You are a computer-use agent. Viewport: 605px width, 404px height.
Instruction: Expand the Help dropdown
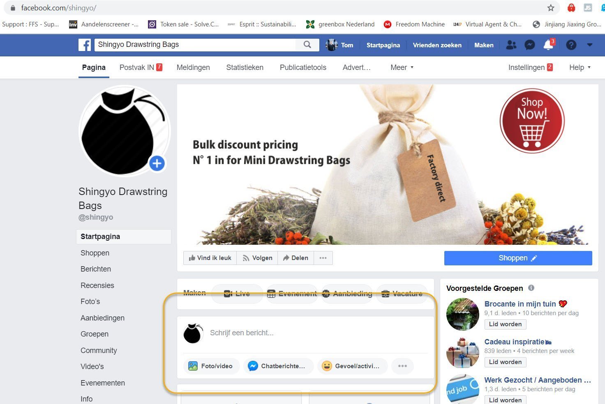click(580, 67)
